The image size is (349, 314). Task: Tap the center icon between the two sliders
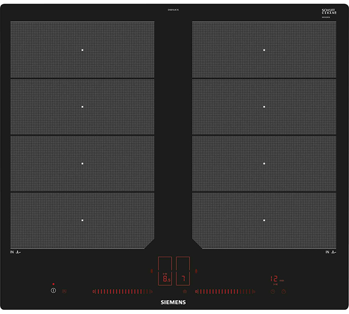pyautogui.click(x=185, y=291)
